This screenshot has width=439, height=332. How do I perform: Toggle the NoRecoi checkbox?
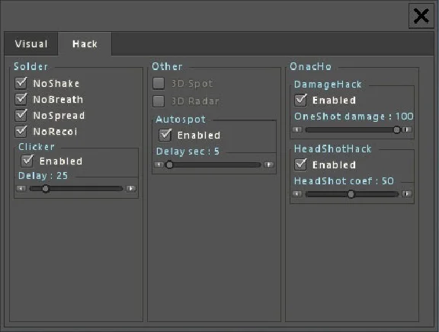[21, 131]
